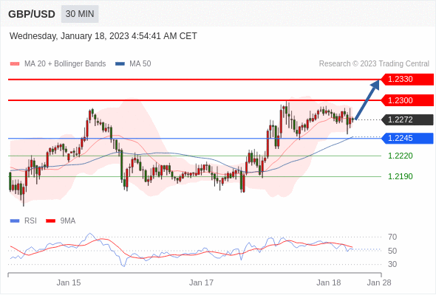Click the MA 20 + Bollinger Bands legend swatch
The height and width of the screenshot is (295, 436).
pos(15,64)
